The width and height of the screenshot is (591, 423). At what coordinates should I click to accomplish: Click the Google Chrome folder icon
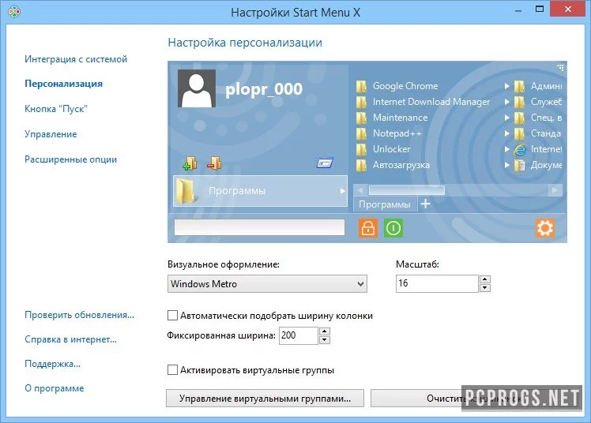click(361, 86)
